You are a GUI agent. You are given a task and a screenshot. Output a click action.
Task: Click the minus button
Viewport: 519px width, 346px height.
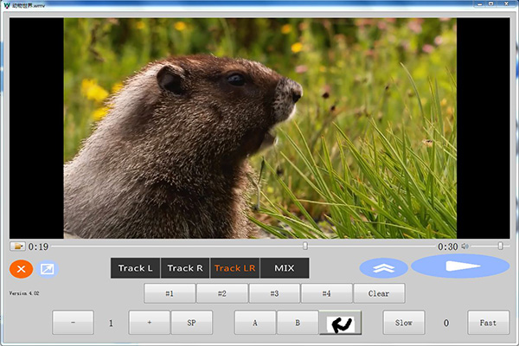pos(73,323)
